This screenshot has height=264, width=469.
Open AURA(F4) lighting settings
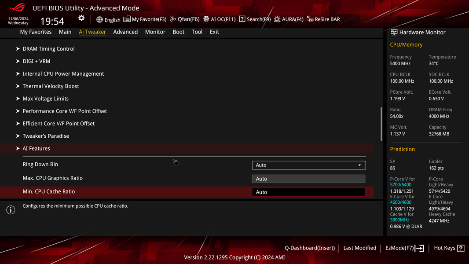tap(289, 19)
